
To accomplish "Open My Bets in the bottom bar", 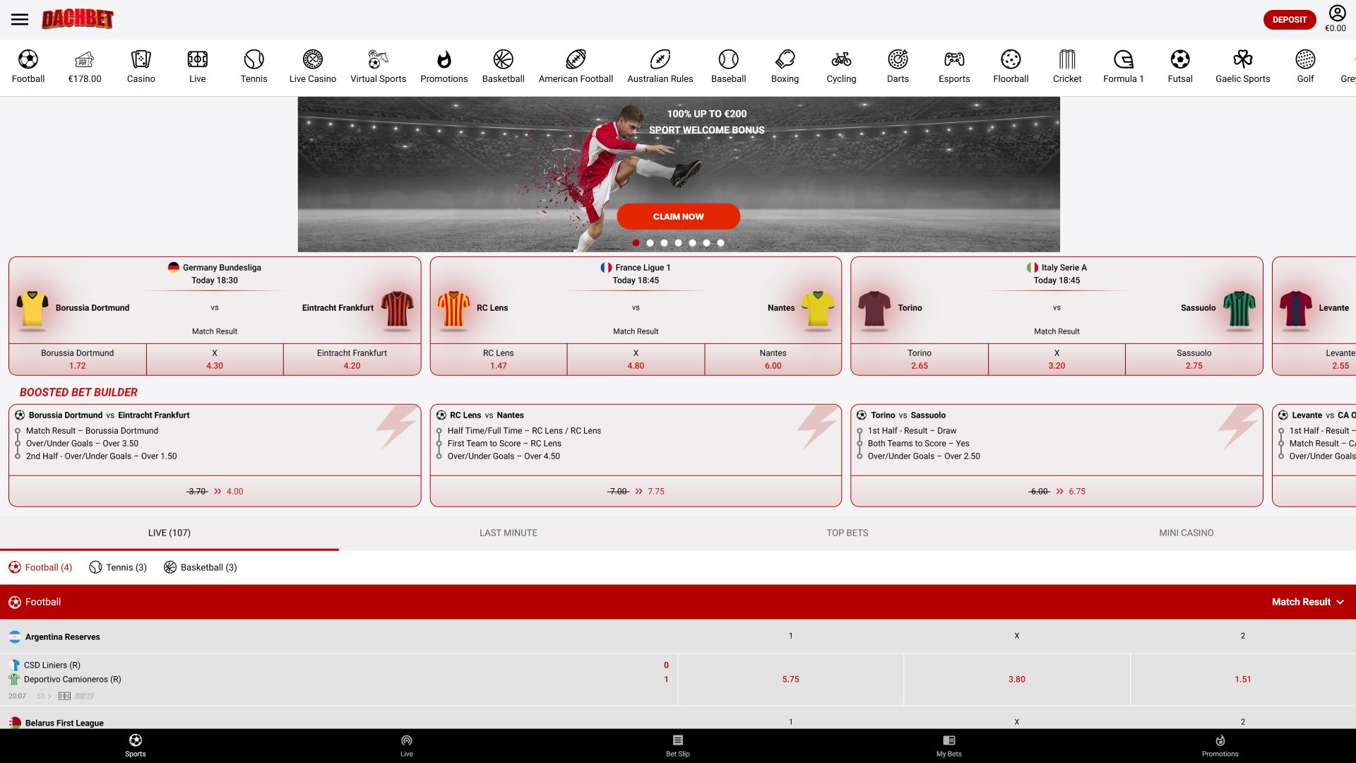I will [x=949, y=745].
